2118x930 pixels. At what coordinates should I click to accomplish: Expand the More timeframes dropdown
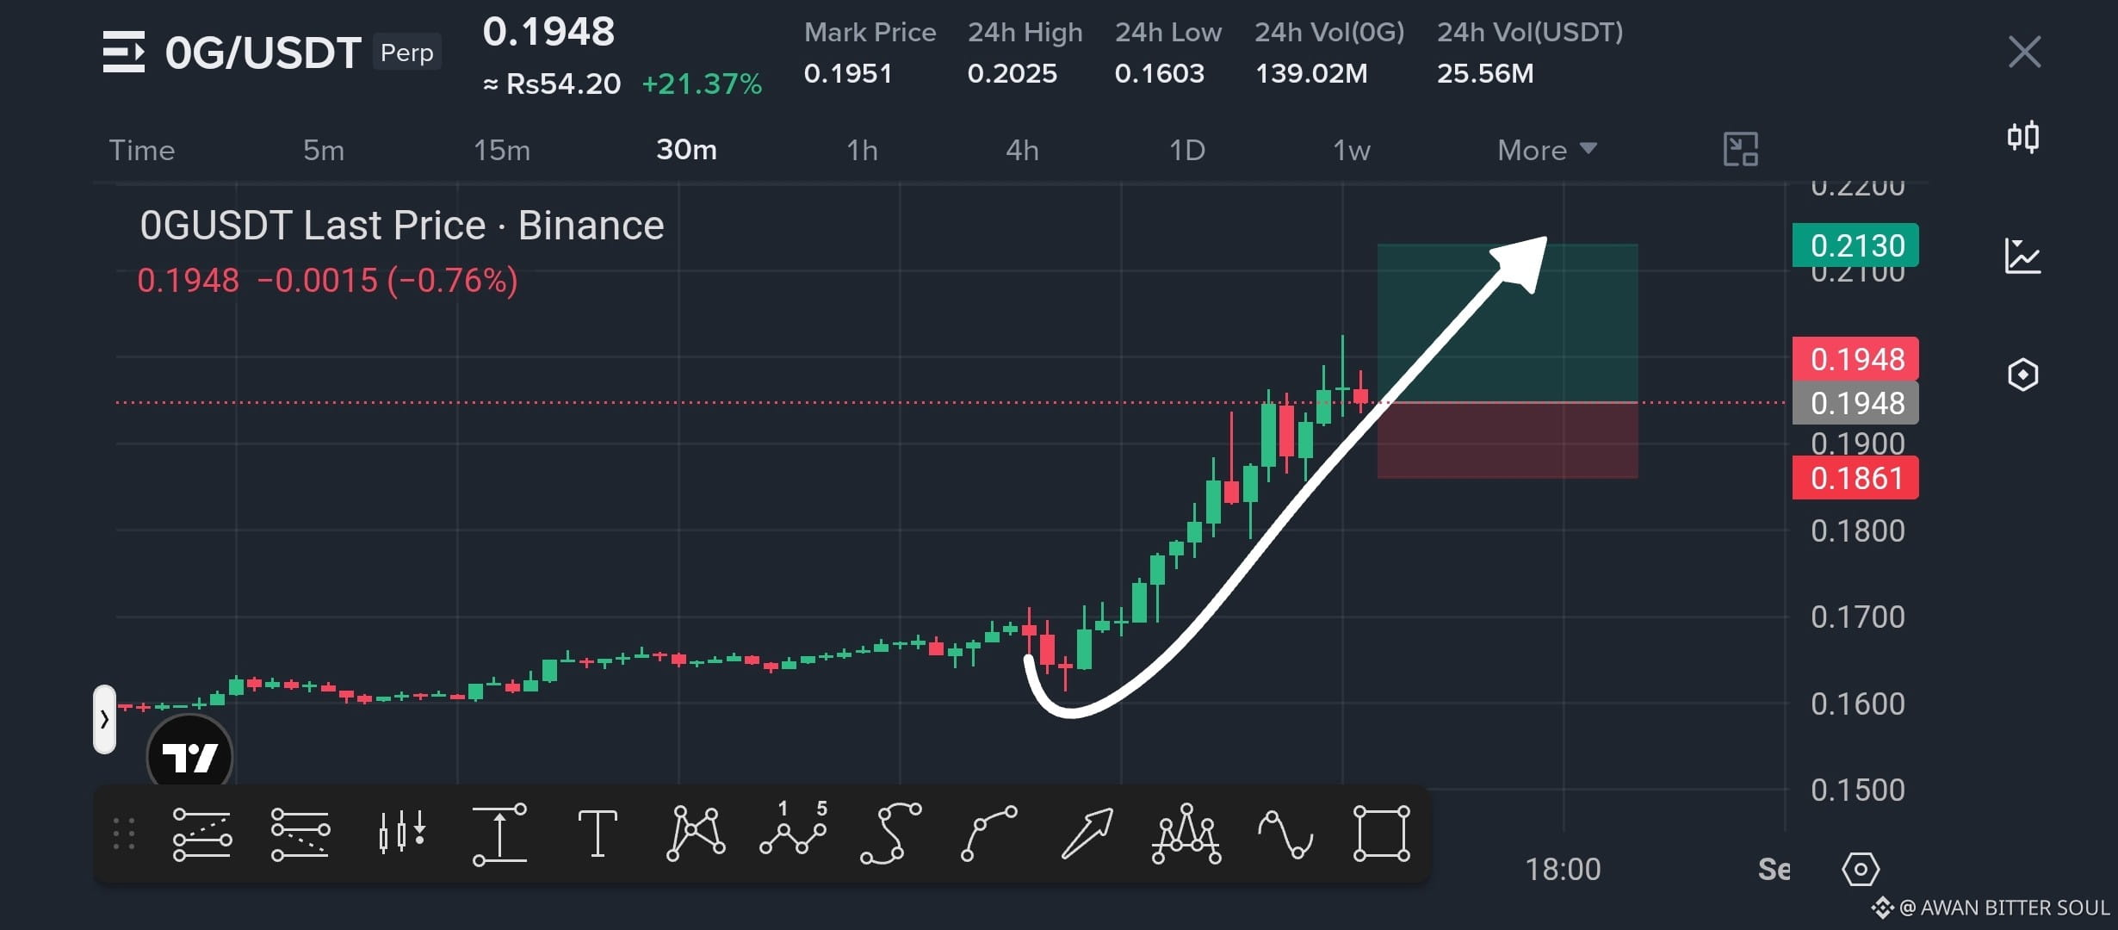pos(1546,150)
